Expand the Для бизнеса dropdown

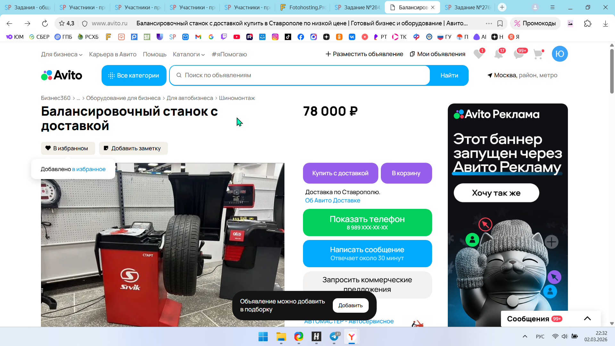61,54
